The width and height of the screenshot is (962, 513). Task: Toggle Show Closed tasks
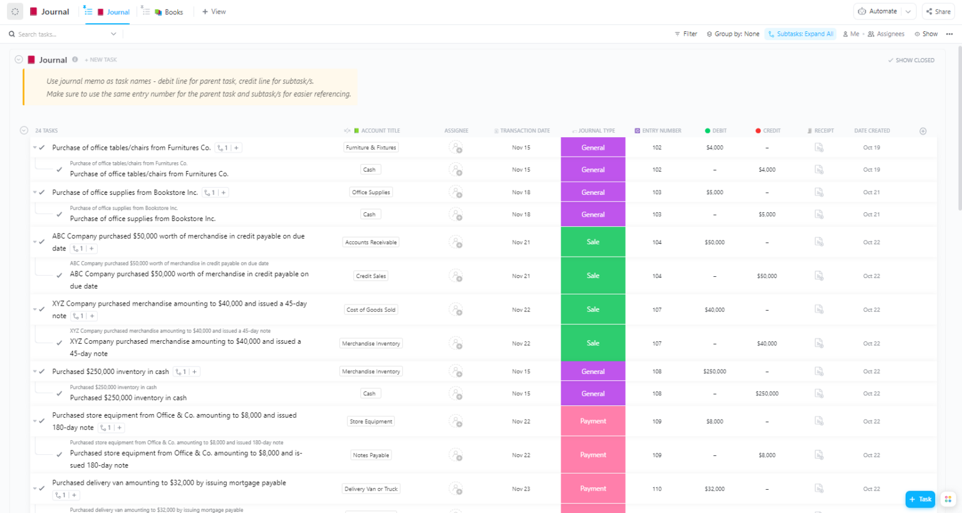tap(911, 60)
